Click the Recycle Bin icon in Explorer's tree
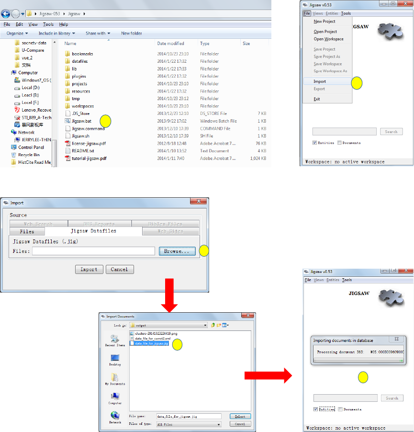 (x=14, y=155)
